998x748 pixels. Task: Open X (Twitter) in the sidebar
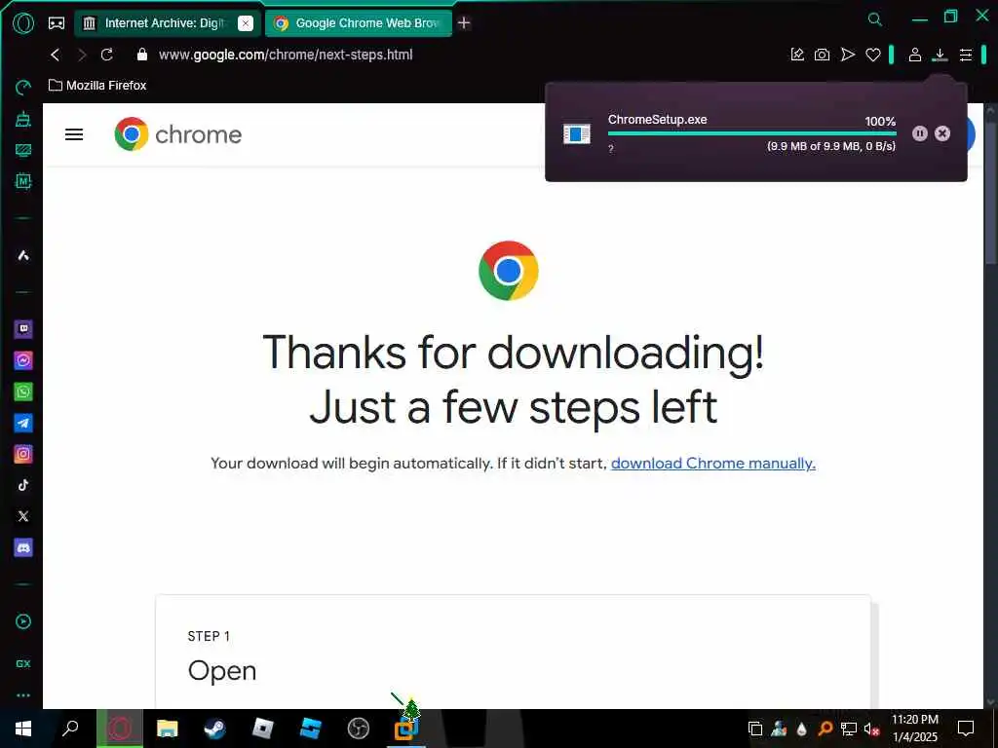(23, 516)
